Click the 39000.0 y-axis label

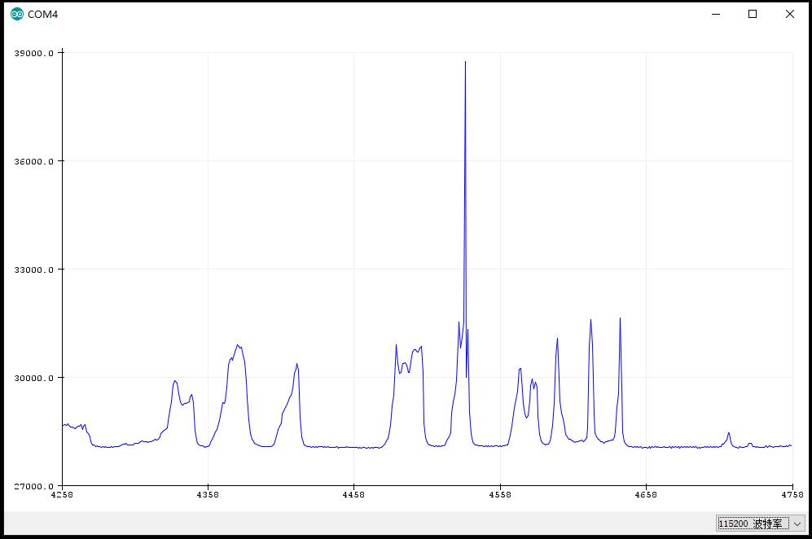click(x=33, y=53)
